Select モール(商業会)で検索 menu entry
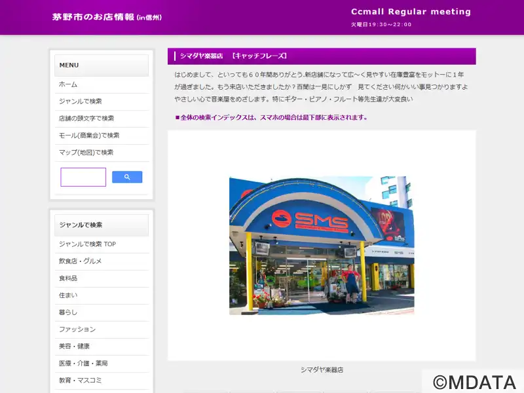The height and width of the screenshot is (393, 524). 102,136
